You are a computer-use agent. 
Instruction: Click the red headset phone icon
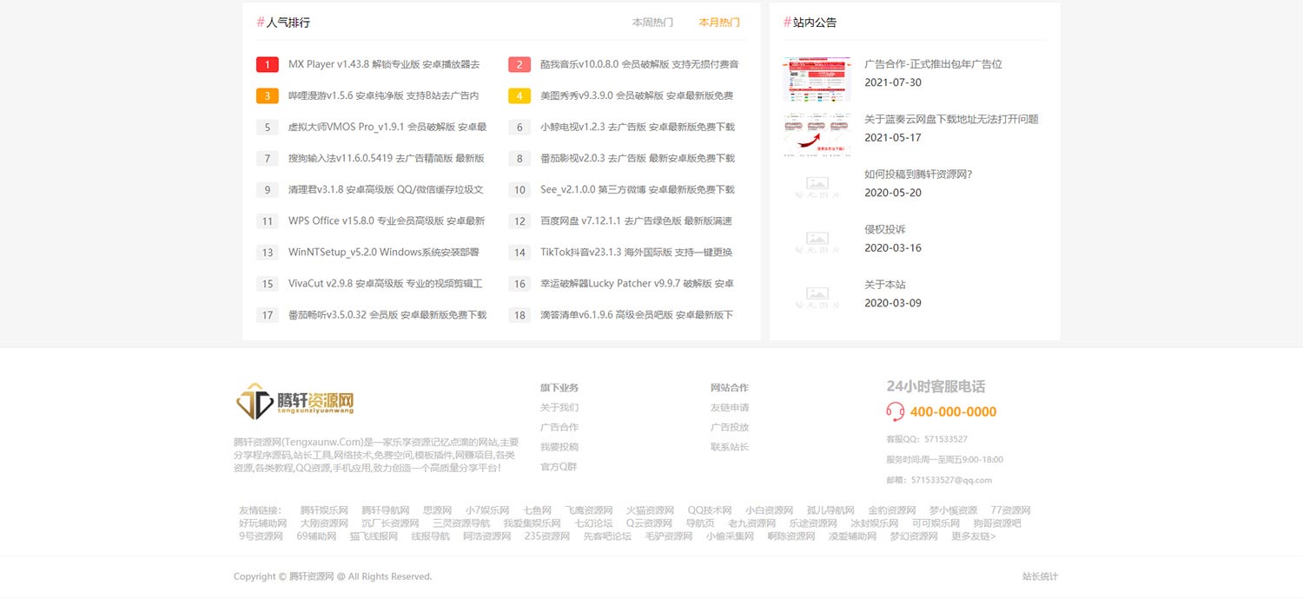(x=895, y=411)
